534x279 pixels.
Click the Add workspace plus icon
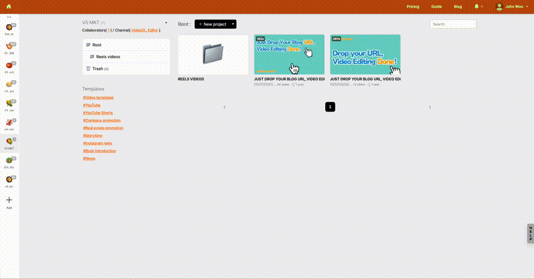(x=9, y=200)
